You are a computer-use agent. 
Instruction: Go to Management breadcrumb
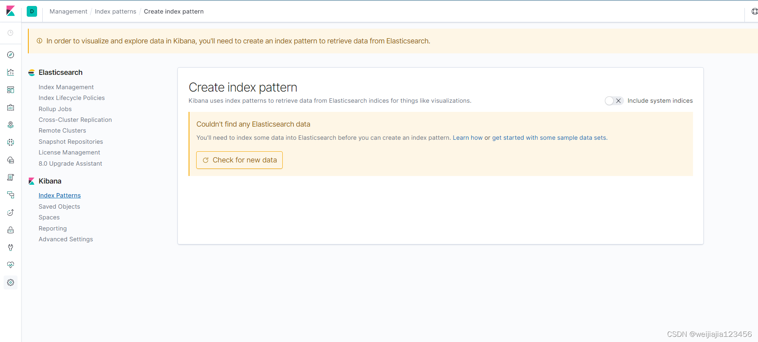click(68, 12)
